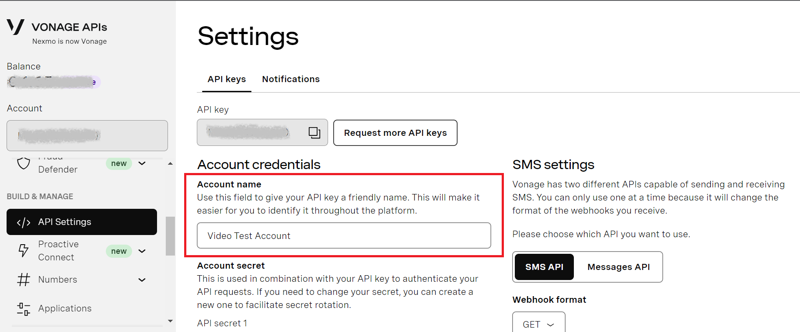
Task: Expand the Proactive Connect submenu chevron
Action: [x=142, y=251]
